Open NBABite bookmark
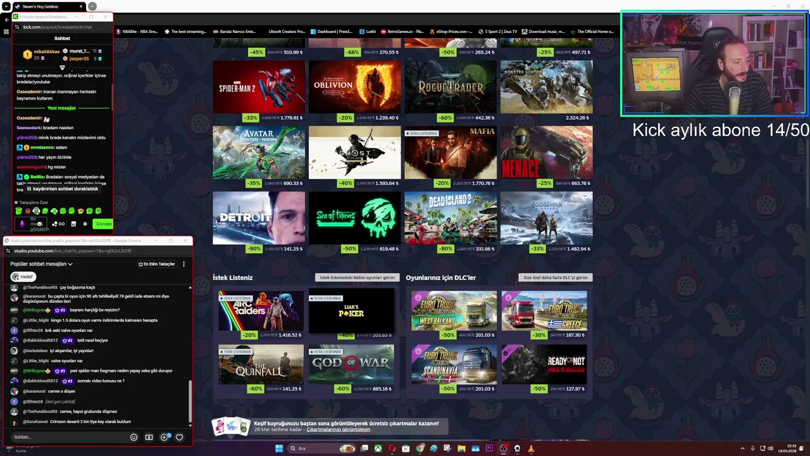The height and width of the screenshot is (456, 810). pyautogui.click(x=136, y=31)
